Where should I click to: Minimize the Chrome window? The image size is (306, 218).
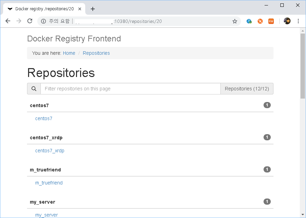coord(266,5)
